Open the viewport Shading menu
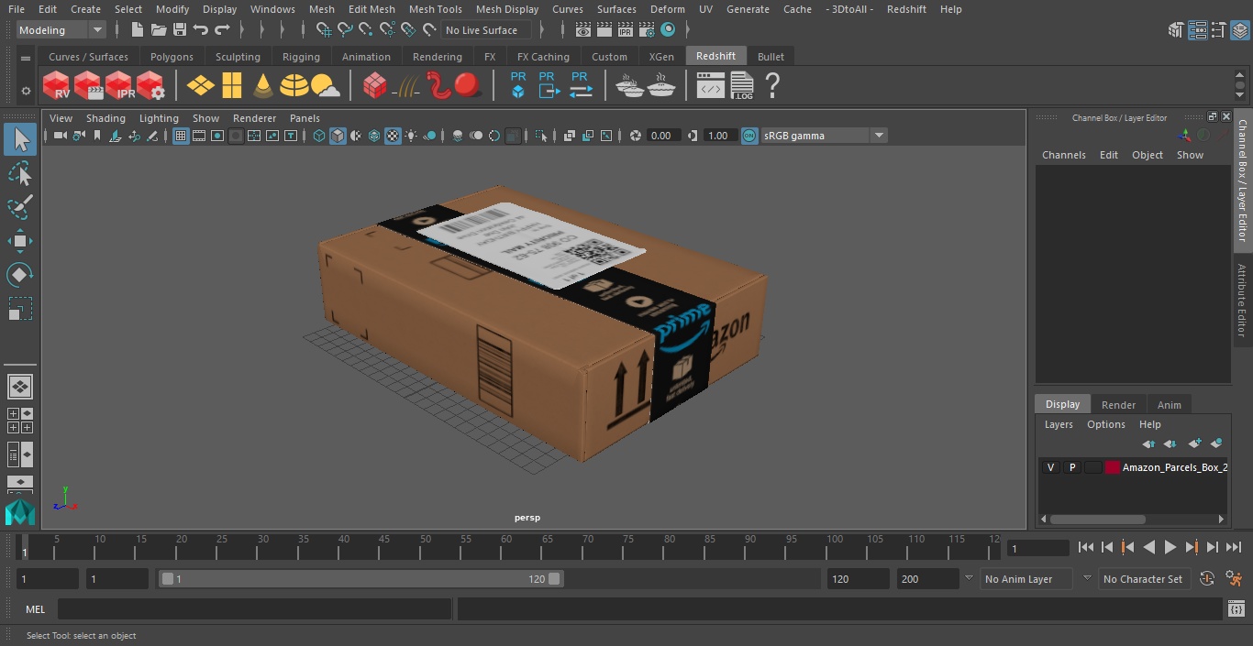The width and height of the screenshot is (1253, 646). pyautogui.click(x=105, y=118)
